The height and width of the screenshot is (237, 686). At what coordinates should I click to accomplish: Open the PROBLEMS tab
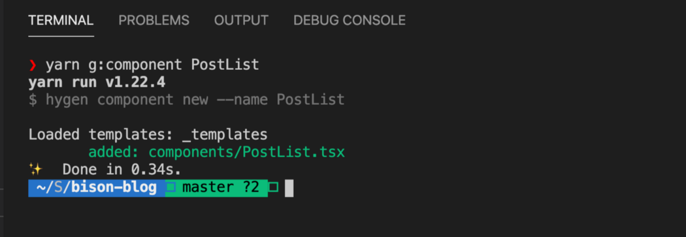(154, 20)
